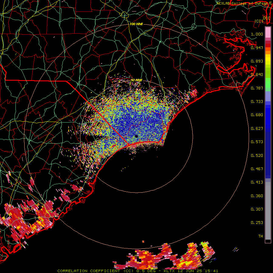Select the 0.253 scale label
This screenshot has width=273, height=273.
[257, 223]
